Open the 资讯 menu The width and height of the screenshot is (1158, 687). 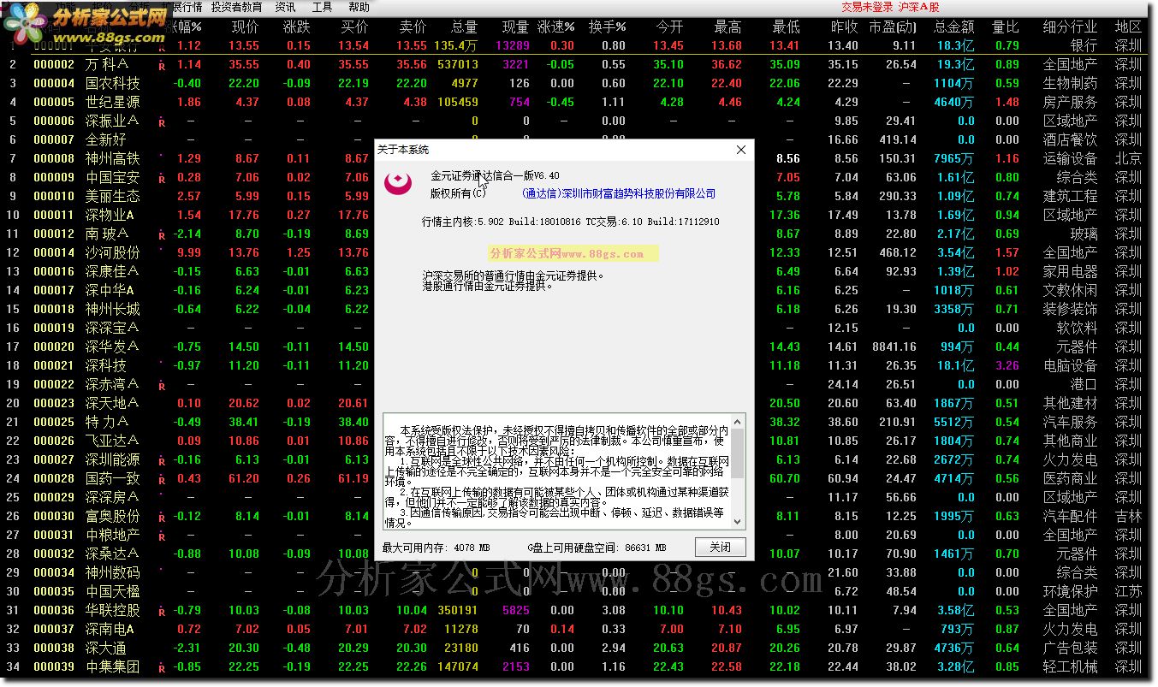click(286, 7)
